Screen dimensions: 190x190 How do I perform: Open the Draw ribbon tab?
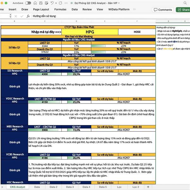click(x=25, y=9)
